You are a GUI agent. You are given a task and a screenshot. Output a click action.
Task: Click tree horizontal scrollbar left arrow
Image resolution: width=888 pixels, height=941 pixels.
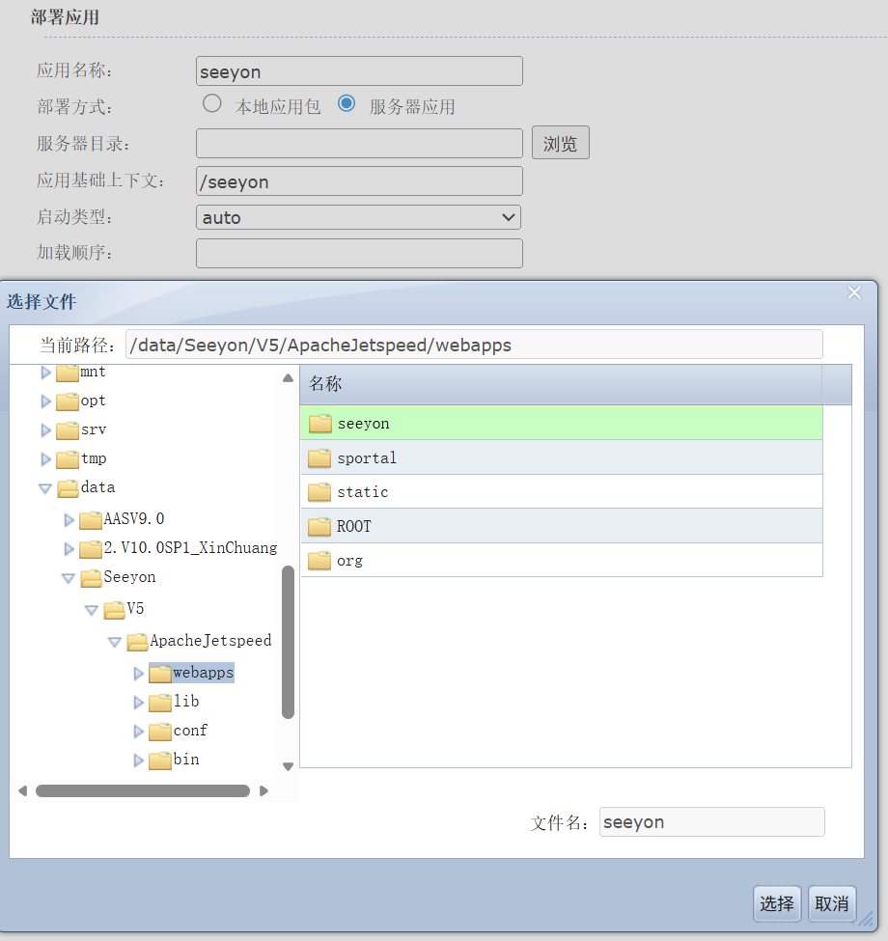23,791
